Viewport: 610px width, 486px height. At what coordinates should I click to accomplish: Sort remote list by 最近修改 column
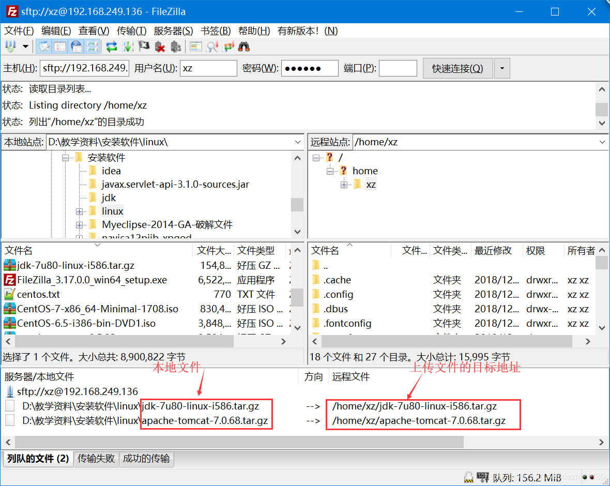tap(496, 251)
